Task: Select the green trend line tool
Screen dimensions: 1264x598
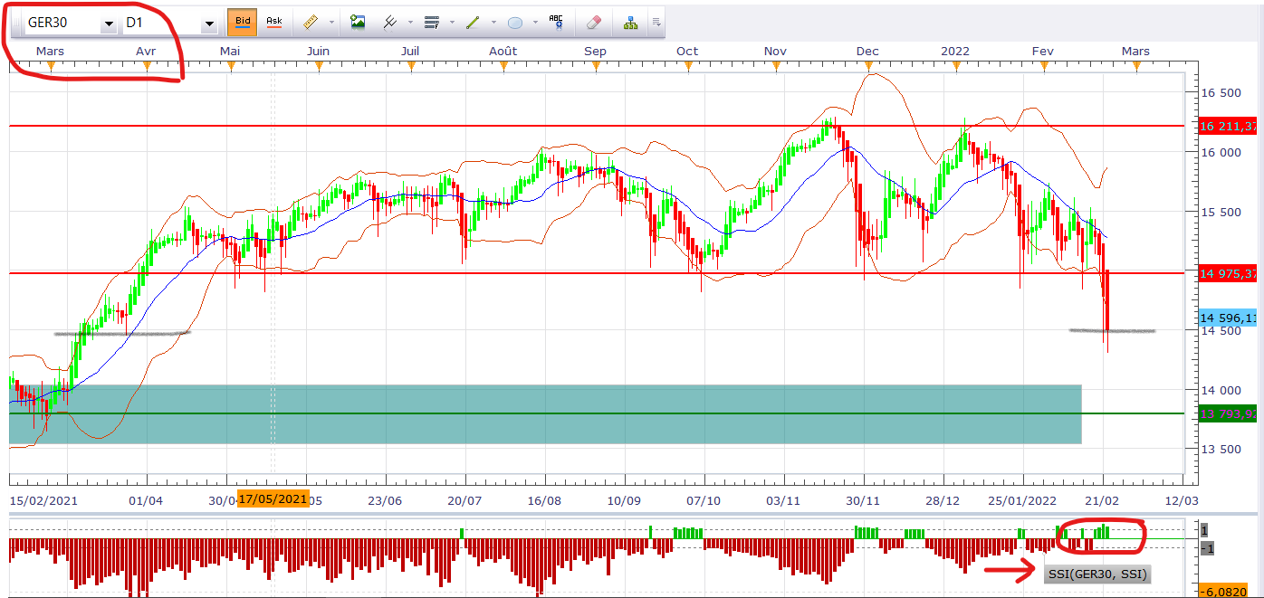Action: pos(473,23)
